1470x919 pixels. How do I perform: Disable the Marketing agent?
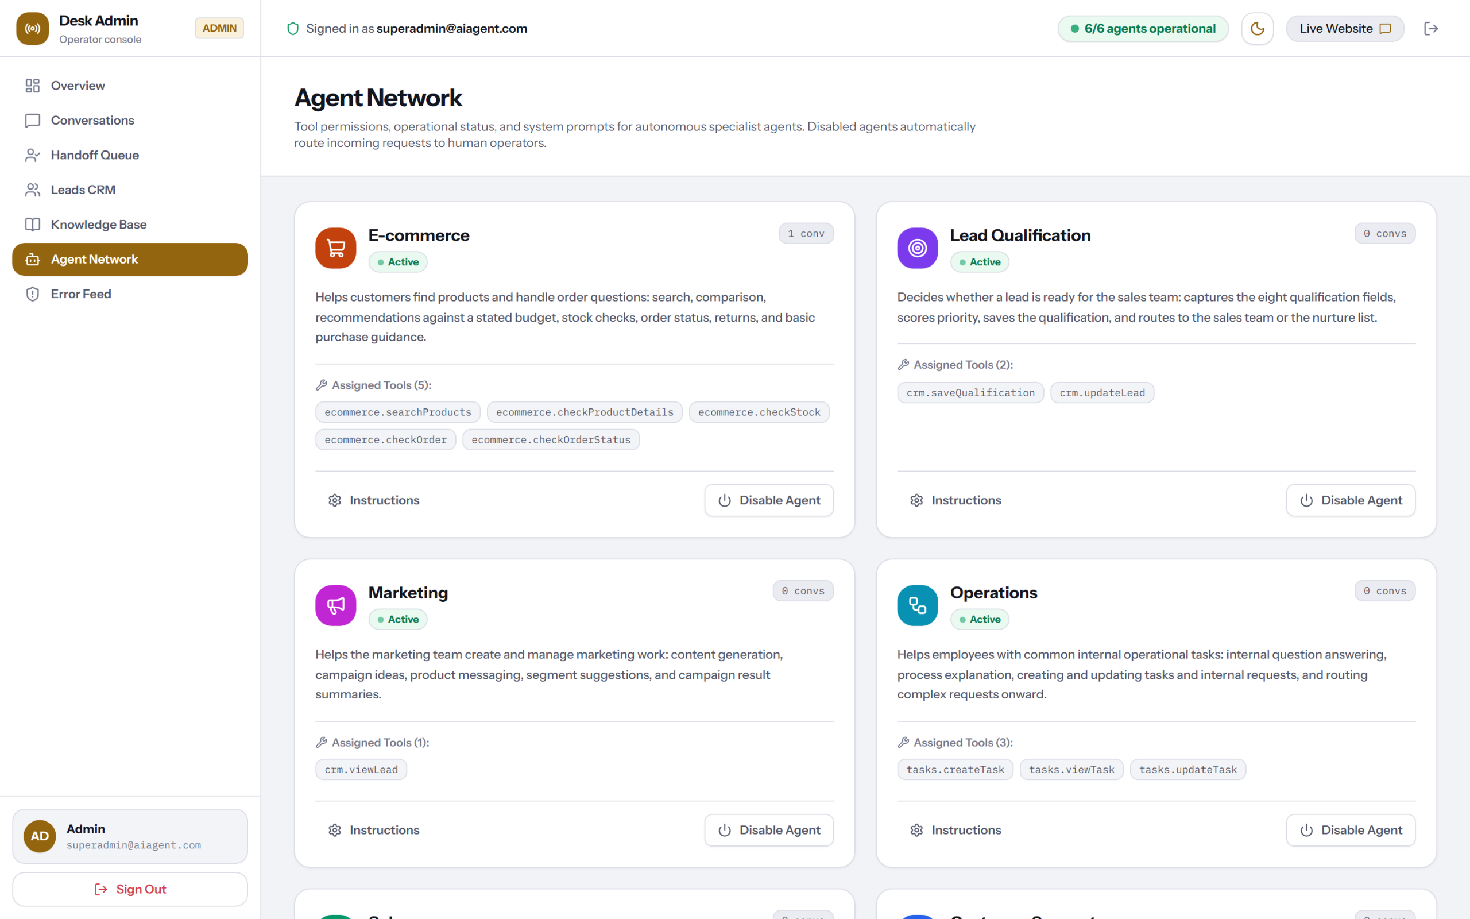[769, 829]
